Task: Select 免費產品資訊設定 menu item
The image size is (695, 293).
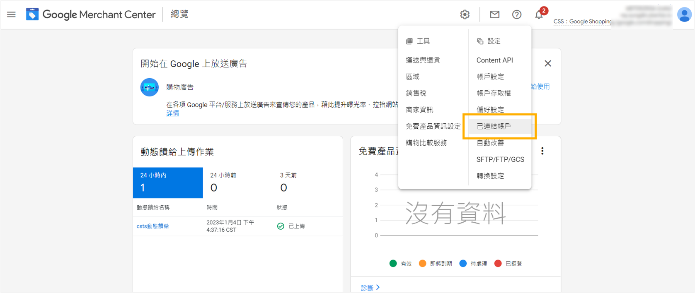Action: (x=433, y=126)
